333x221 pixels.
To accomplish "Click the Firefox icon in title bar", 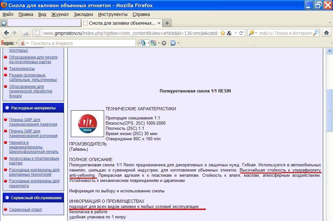I will (x=4, y=5).
